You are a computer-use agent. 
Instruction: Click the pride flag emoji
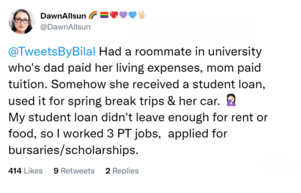tap(104, 16)
